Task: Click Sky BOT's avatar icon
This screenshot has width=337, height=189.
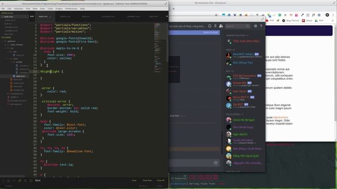Action: (229, 106)
